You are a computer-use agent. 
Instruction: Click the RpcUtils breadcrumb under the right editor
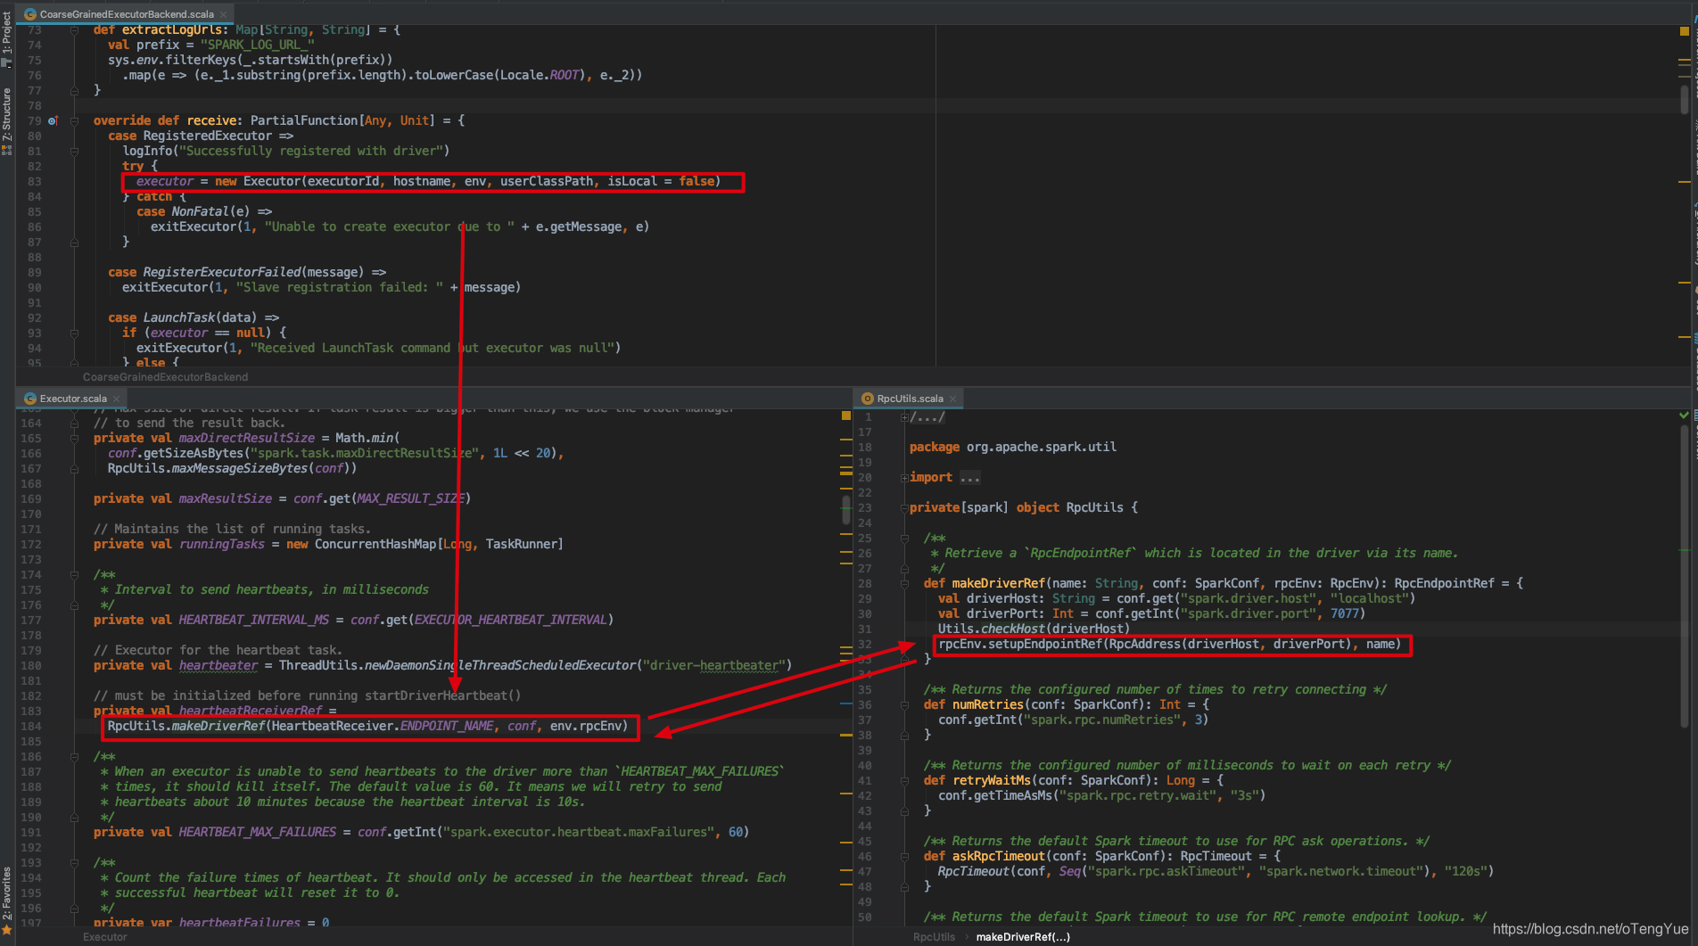click(x=934, y=937)
